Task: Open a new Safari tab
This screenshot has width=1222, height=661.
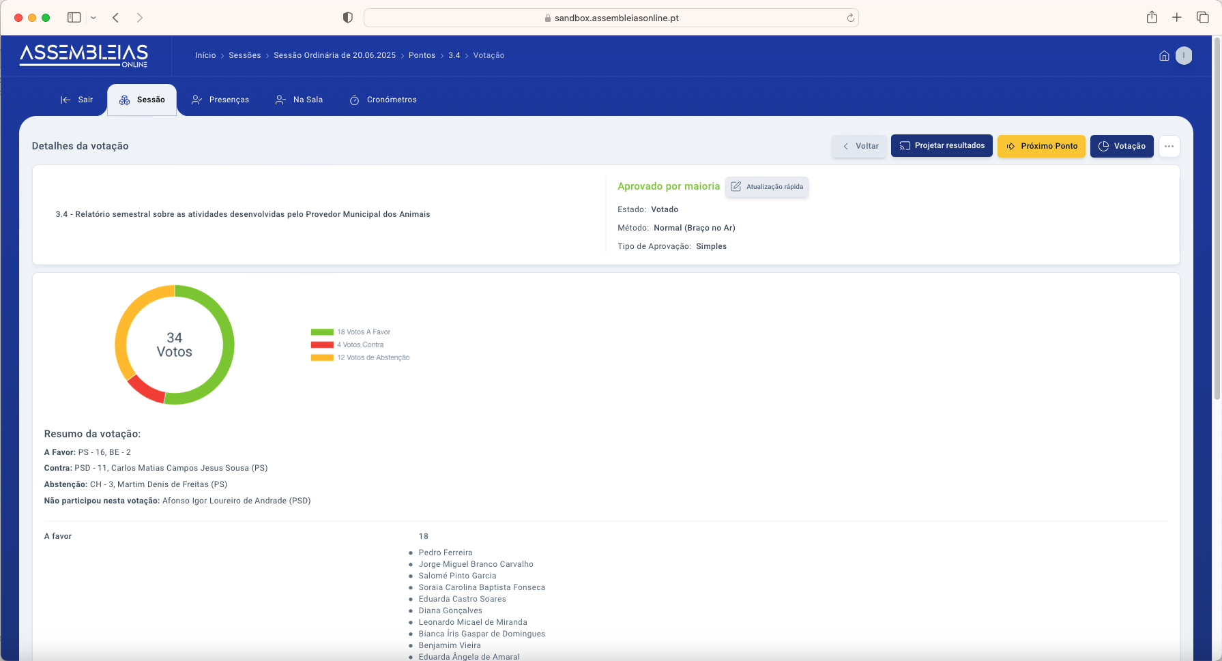Action: point(1177,18)
